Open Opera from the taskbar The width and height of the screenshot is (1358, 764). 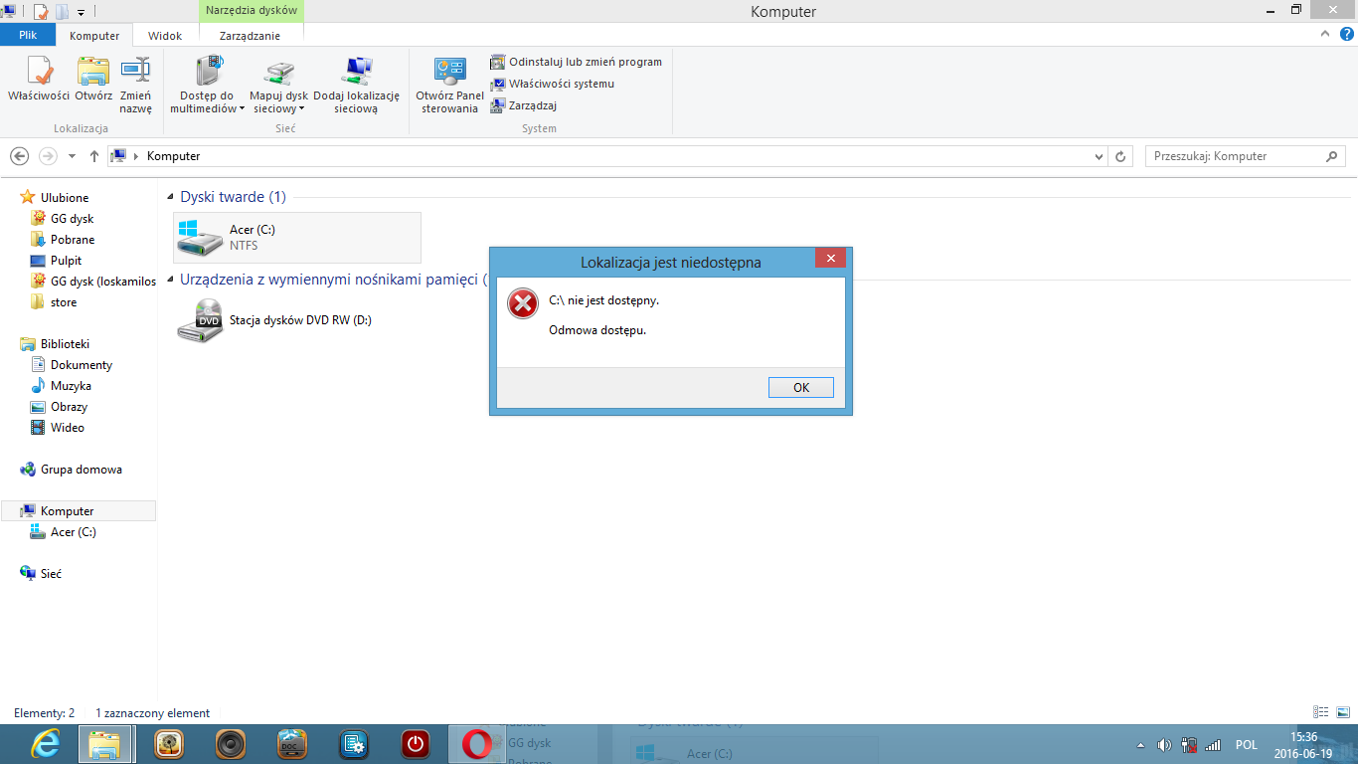[x=475, y=743]
